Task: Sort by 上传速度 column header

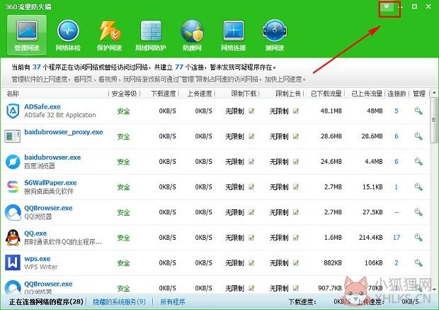Action: pyautogui.click(x=200, y=94)
